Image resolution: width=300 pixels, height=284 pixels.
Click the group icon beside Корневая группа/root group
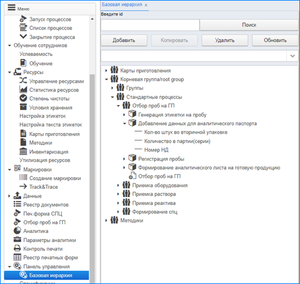coord(114,79)
